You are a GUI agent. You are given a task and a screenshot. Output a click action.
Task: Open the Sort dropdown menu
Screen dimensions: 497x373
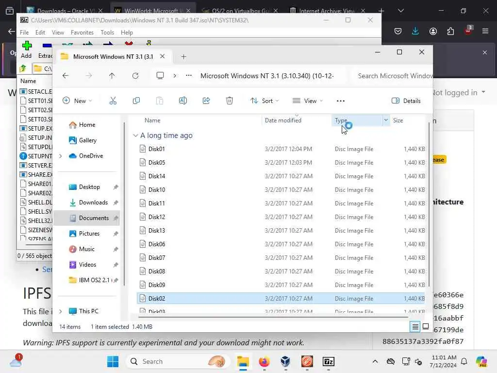265,101
